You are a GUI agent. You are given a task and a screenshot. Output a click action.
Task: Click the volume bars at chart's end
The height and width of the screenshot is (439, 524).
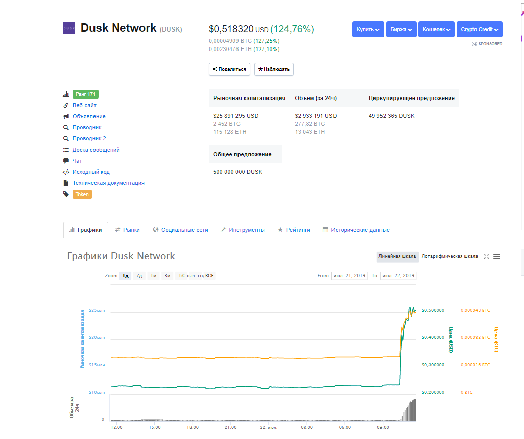(409, 410)
